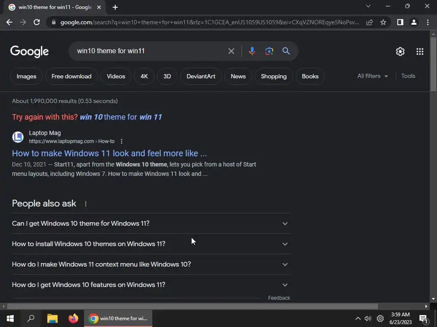Clear the search box text

click(231, 51)
